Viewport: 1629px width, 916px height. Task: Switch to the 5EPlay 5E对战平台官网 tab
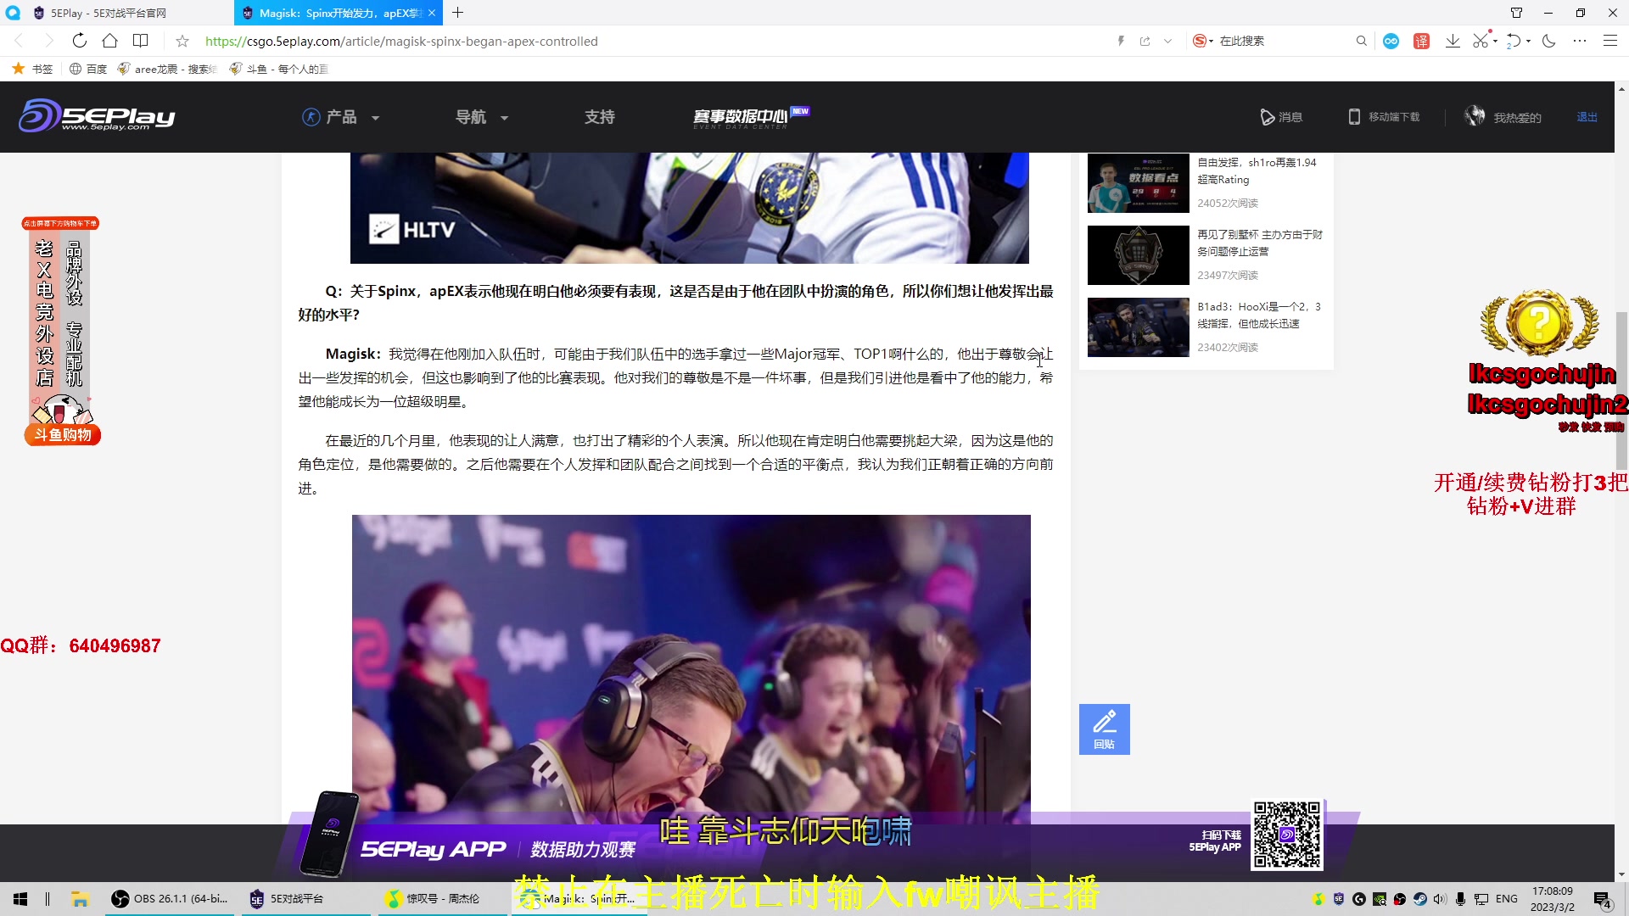coord(109,13)
